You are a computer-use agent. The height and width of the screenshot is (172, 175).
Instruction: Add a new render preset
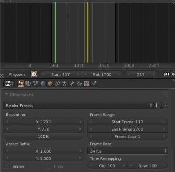[x=157, y=105]
